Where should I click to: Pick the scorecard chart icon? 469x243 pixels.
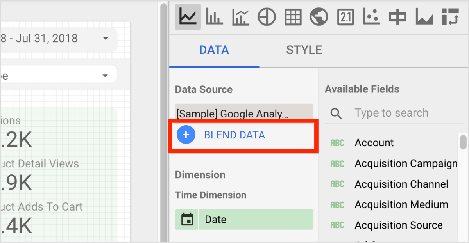[x=345, y=17]
